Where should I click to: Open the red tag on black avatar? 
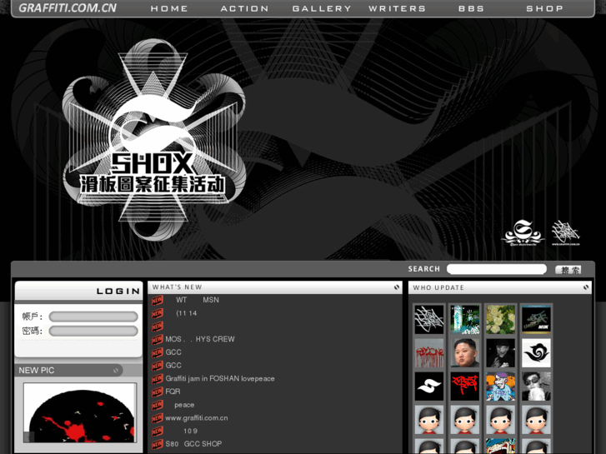(465, 387)
